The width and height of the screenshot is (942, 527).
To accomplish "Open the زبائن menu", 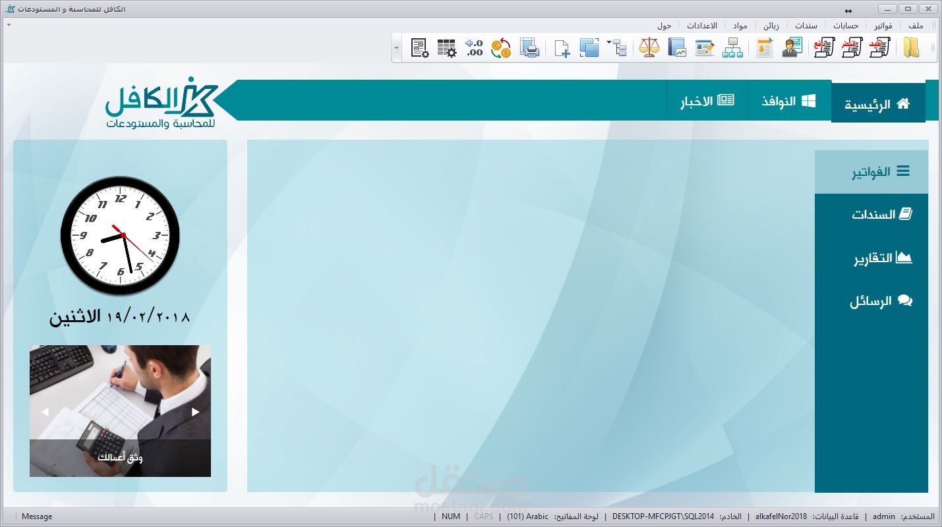I will (771, 26).
